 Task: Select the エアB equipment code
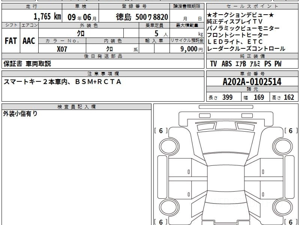(241, 64)
